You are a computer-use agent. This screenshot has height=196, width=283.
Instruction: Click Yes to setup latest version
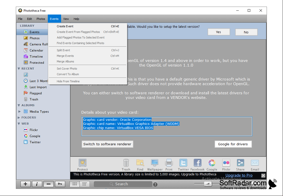coord(219,32)
